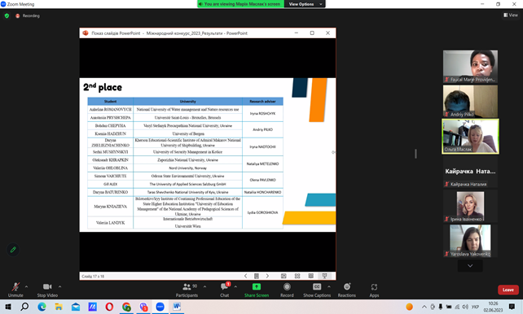
Task: Open the Chat panel
Action: (225, 290)
